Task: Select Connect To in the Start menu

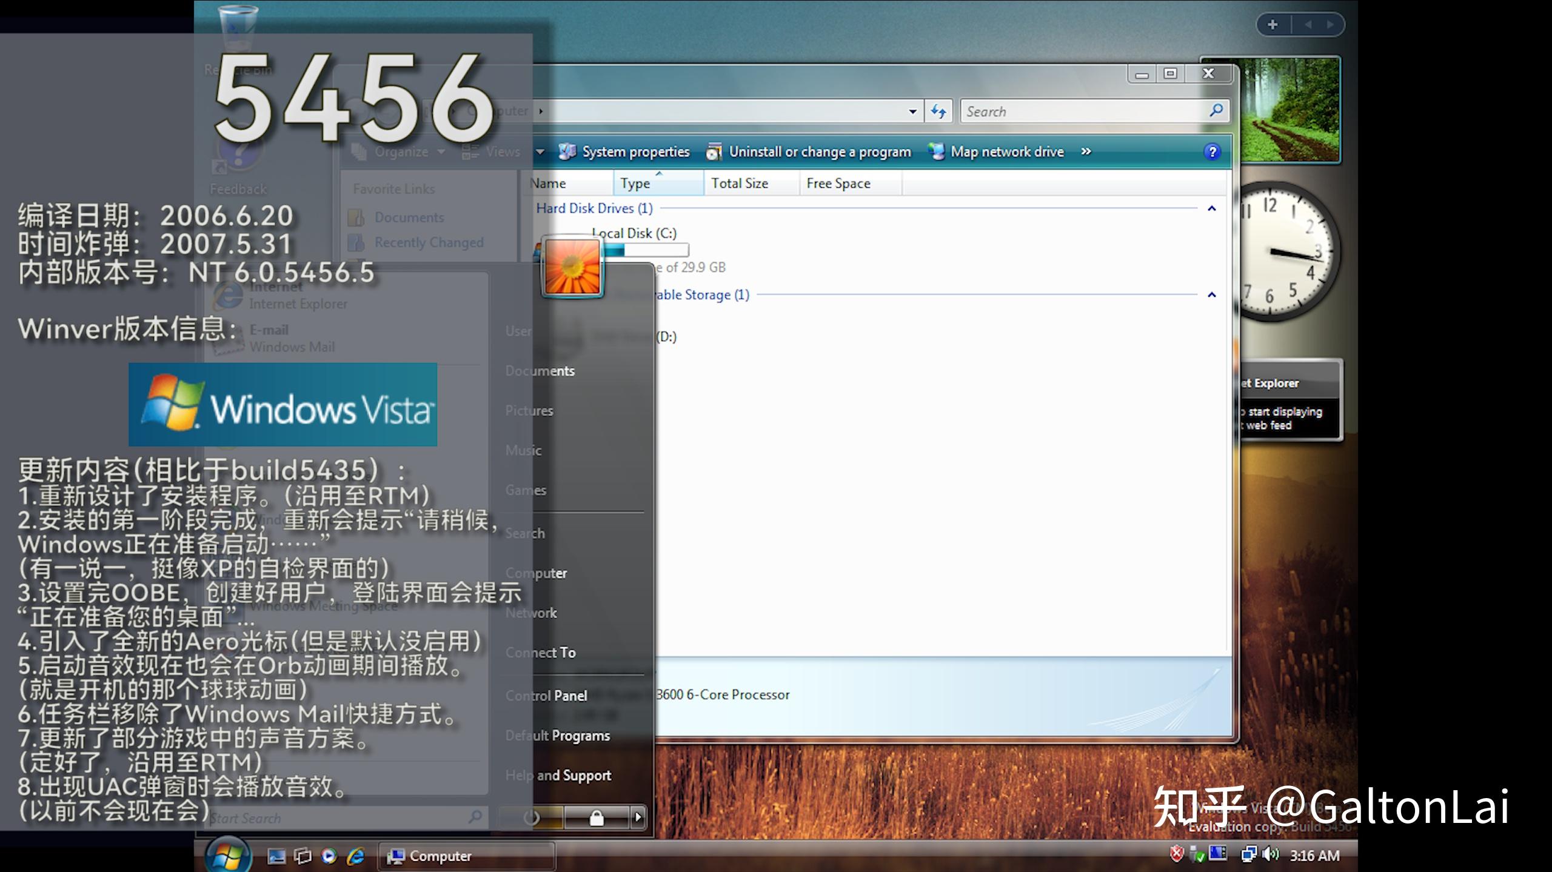Action: [x=540, y=653]
